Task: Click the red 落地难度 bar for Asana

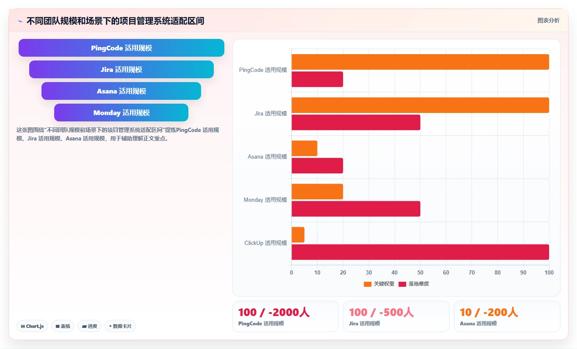Action: (317, 165)
